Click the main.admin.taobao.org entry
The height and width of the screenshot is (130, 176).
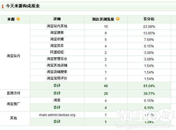(x=57, y=115)
